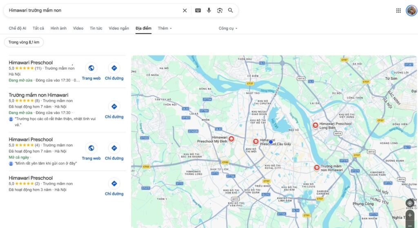Open Himawari Preschool result with 4 reviews
Viewport: 418px width, 228px height.
(x=31, y=139)
